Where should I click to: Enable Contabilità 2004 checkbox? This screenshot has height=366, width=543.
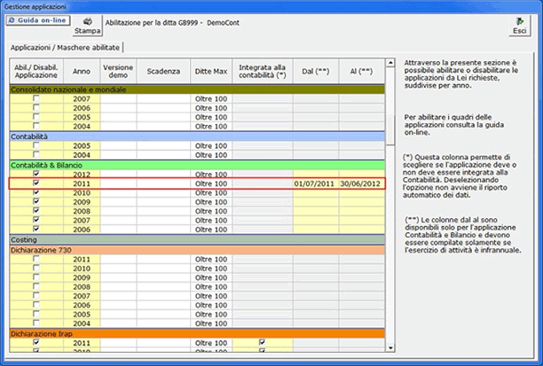[x=36, y=154]
